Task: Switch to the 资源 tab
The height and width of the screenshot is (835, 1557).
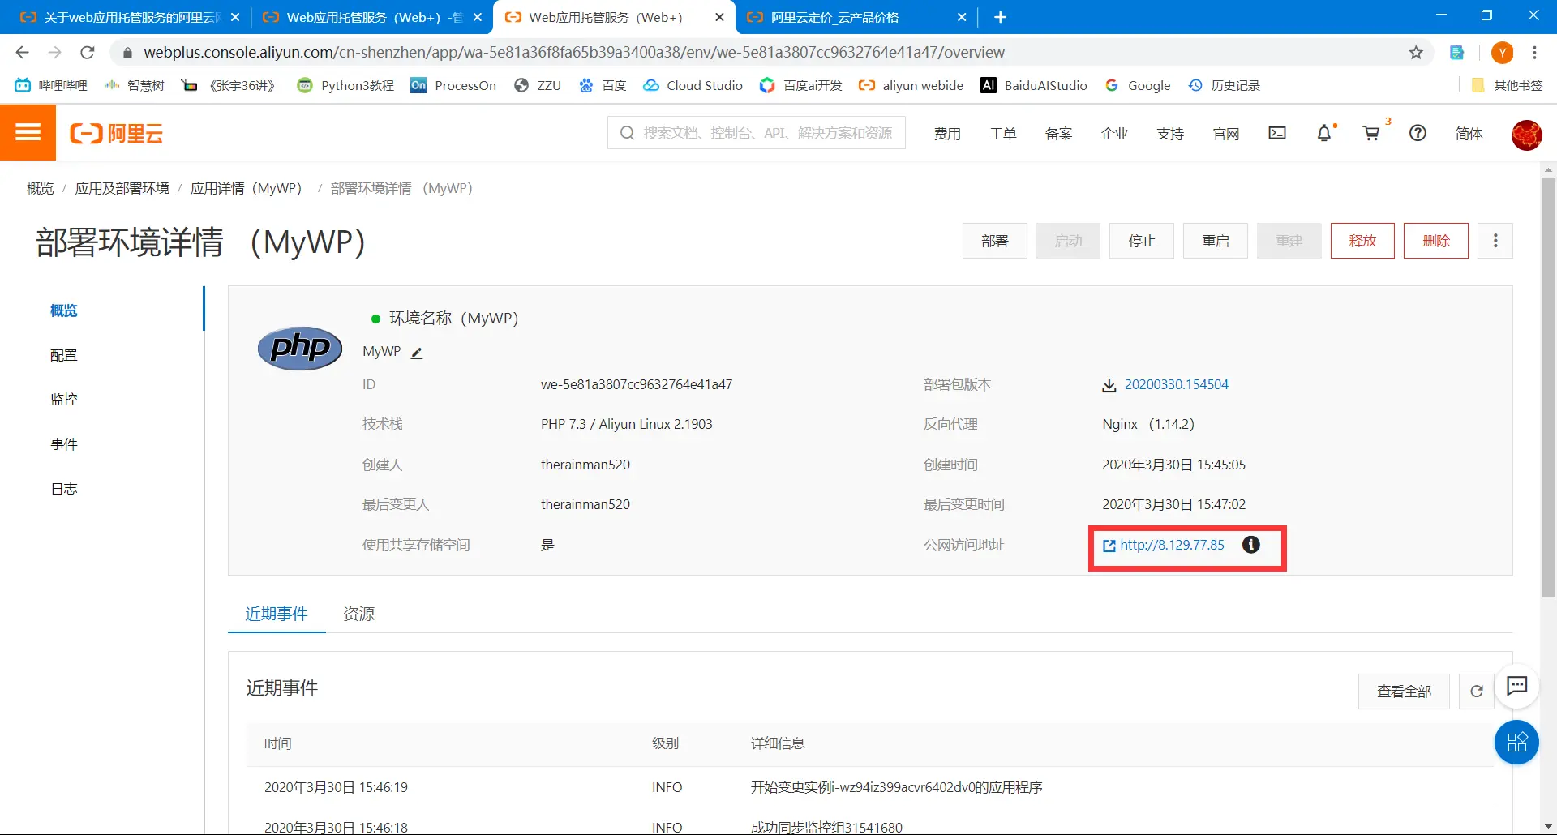Action: click(x=359, y=614)
